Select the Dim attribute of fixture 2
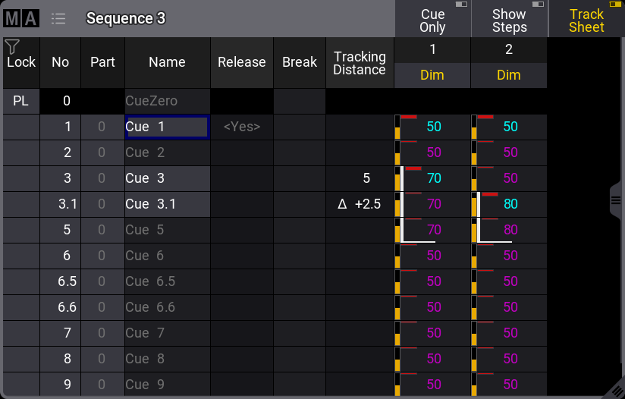Image resolution: width=625 pixels, height=399 pixels. [508, 75]
